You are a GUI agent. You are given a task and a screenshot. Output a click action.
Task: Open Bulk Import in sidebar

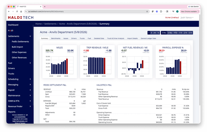coord(17,47)
